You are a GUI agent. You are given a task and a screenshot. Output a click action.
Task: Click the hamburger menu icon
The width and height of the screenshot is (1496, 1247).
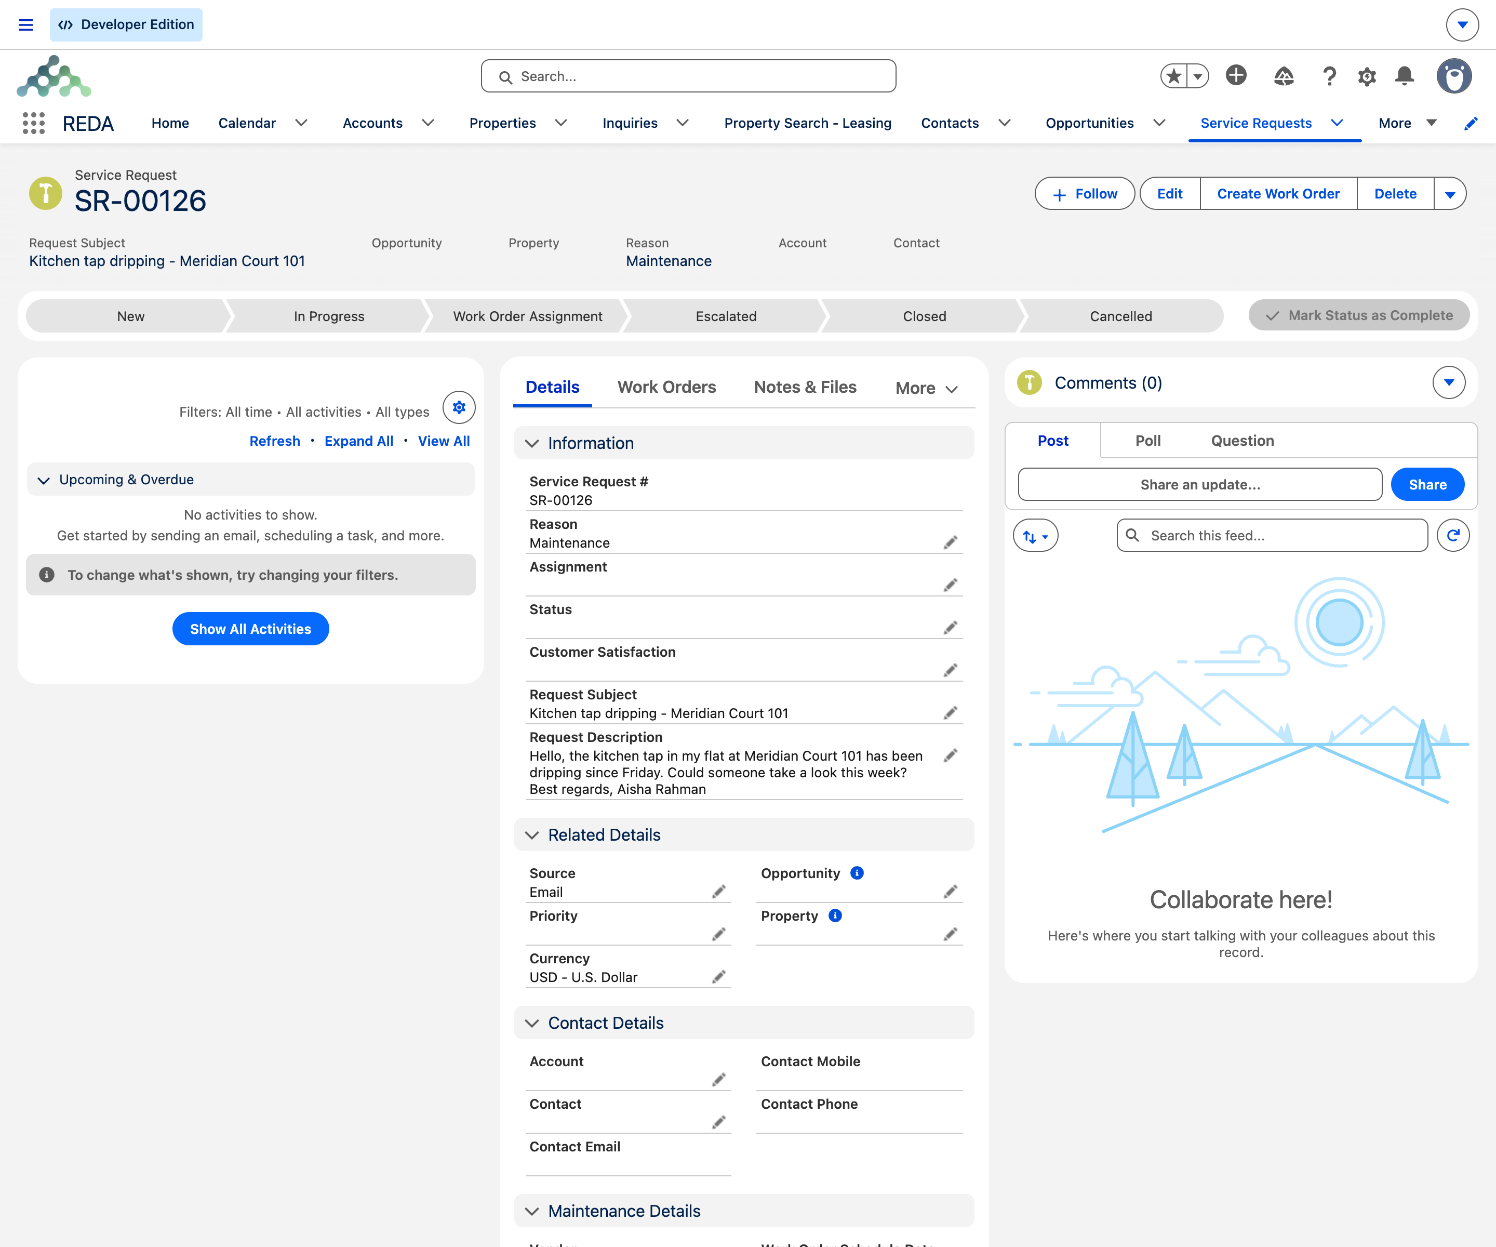[x=25, y=25]
